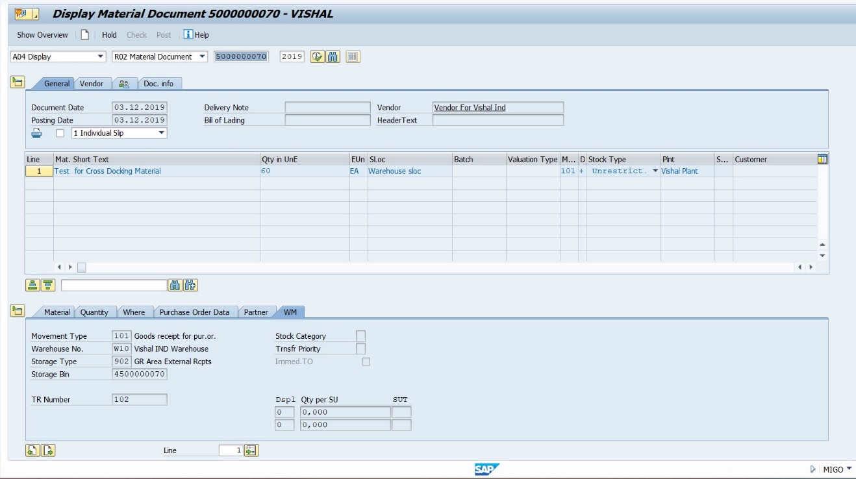The image size is (856, 479).
Task: Open the Purchase Order Data tab
Action: pyautogui.click(x=194, y=312)
